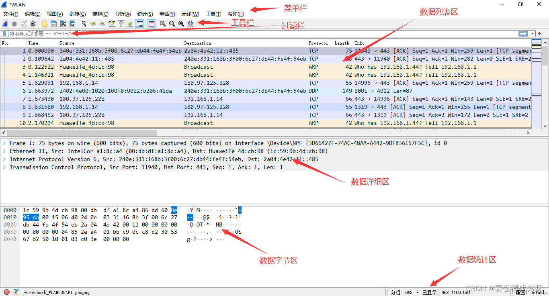Open capture options gear icon
This screenshot has height=296, width=549.
coord(33,24)
